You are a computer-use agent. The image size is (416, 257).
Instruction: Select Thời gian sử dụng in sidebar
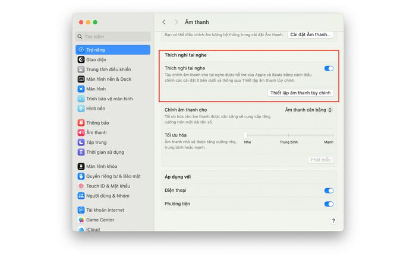coord(113,152)
